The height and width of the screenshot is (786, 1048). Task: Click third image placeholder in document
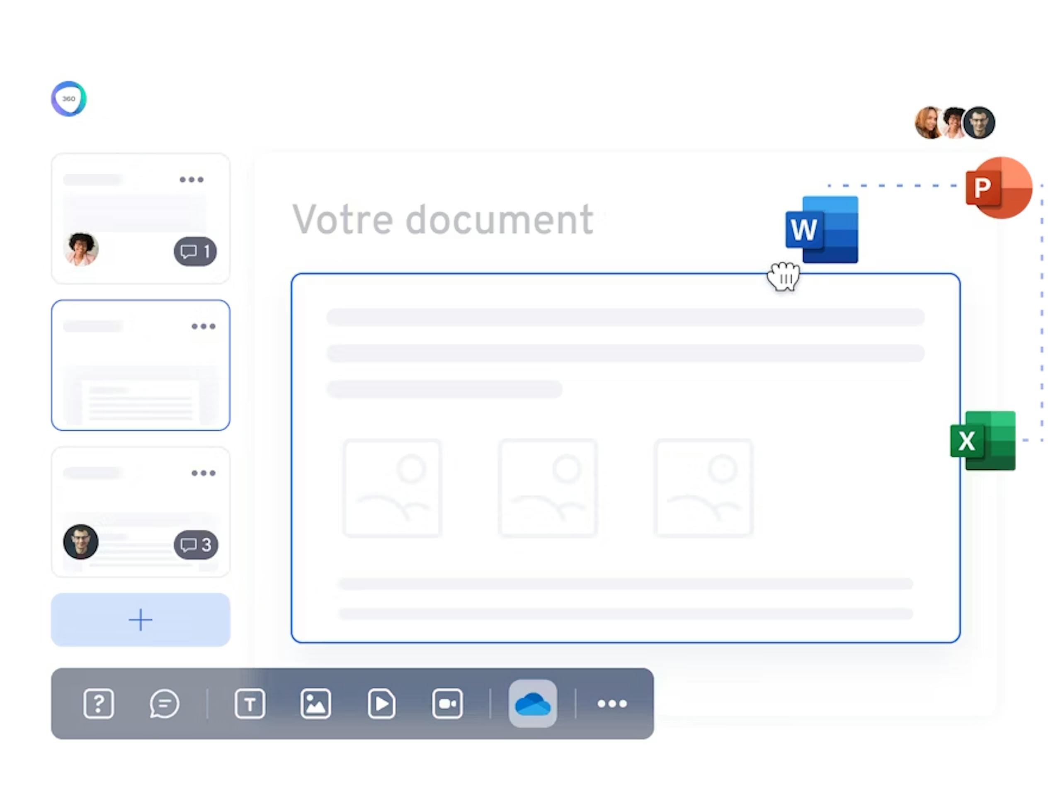point(703,488)
